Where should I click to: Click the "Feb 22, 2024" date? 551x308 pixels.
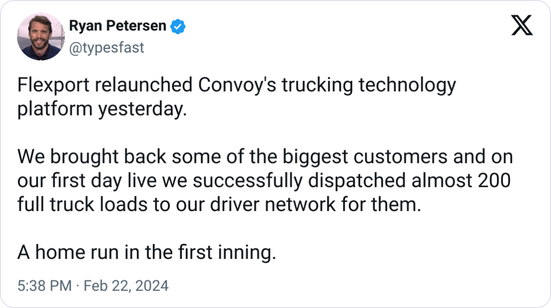pos(125,286)
